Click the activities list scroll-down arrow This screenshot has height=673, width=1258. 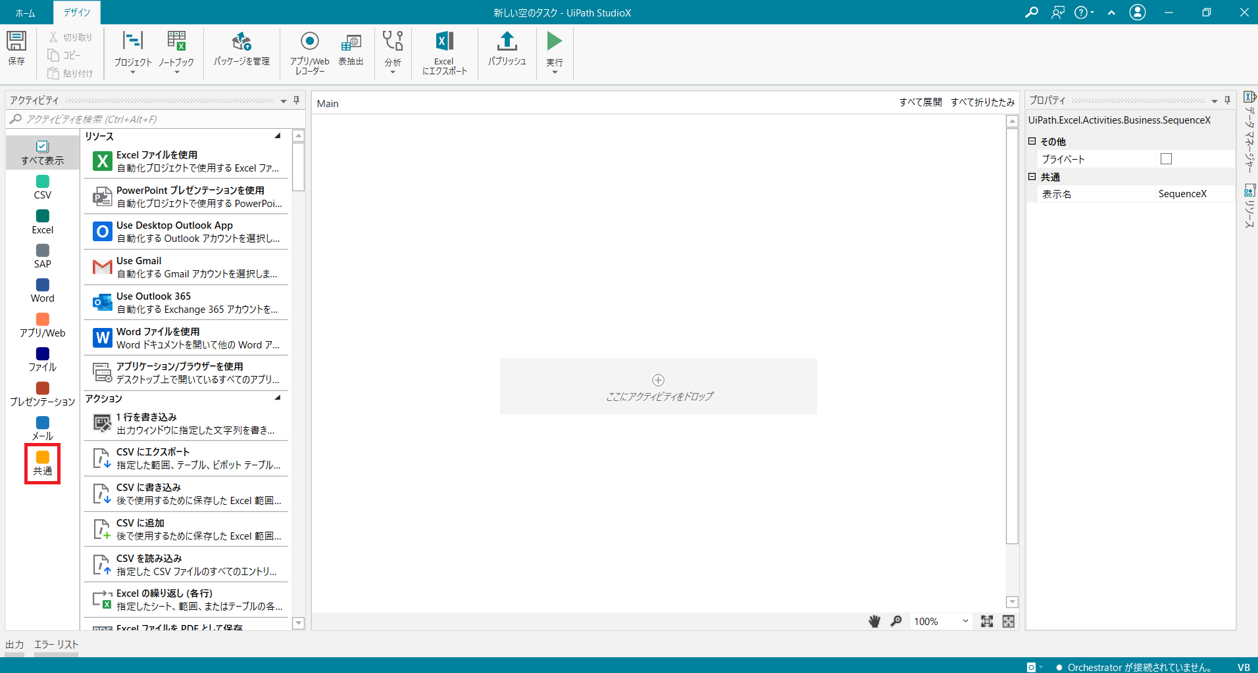coord(298,623)
